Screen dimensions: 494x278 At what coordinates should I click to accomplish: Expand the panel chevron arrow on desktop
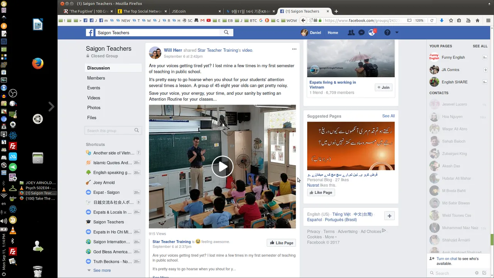click(x=51, y=106)
